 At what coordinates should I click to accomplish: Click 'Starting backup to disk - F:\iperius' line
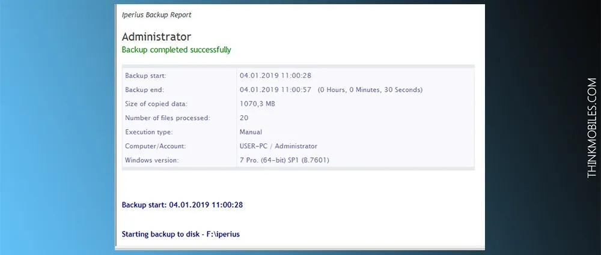click(x=181, y=234)
